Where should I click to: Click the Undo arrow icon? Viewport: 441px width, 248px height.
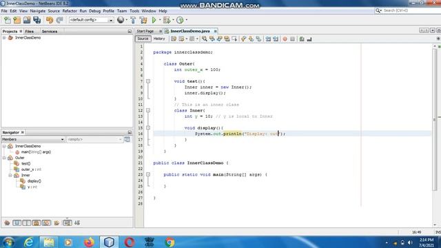[x=50, y=20]
